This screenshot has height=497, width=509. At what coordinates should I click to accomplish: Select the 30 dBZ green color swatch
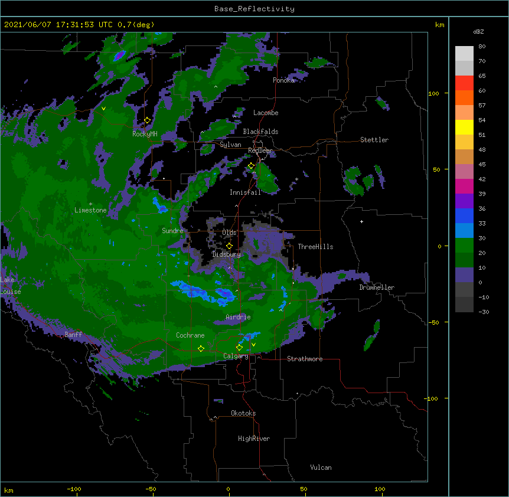coord(464,246)
